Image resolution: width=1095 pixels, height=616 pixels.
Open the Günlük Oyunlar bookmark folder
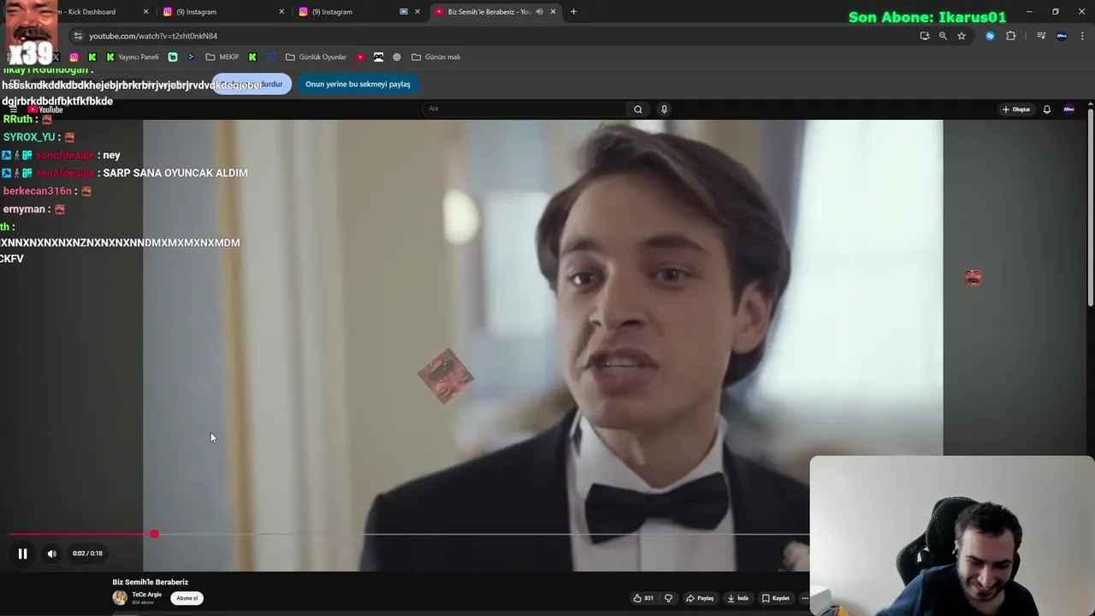click(x=317, y=57)
